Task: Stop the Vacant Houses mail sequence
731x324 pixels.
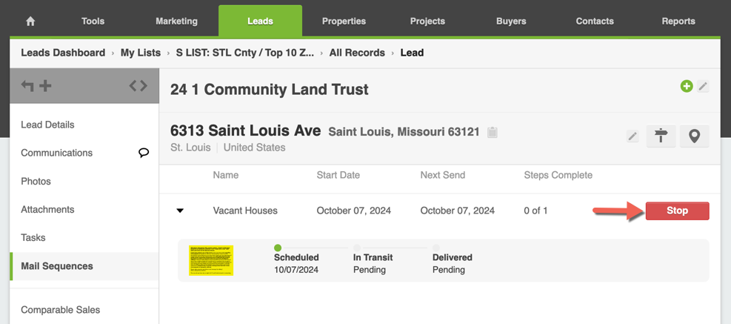Action: (x=677, y=211)
